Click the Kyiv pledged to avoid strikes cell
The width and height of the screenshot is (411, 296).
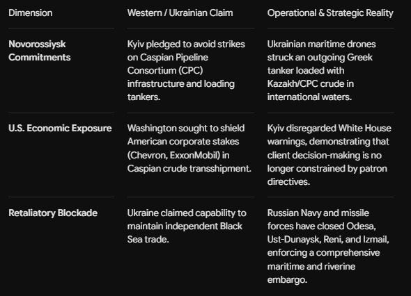click(x=186, y=71)
